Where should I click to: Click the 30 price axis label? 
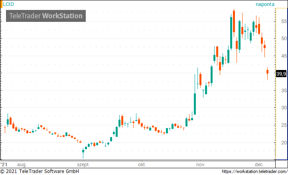pyautogui.click(x=284, y=108)
